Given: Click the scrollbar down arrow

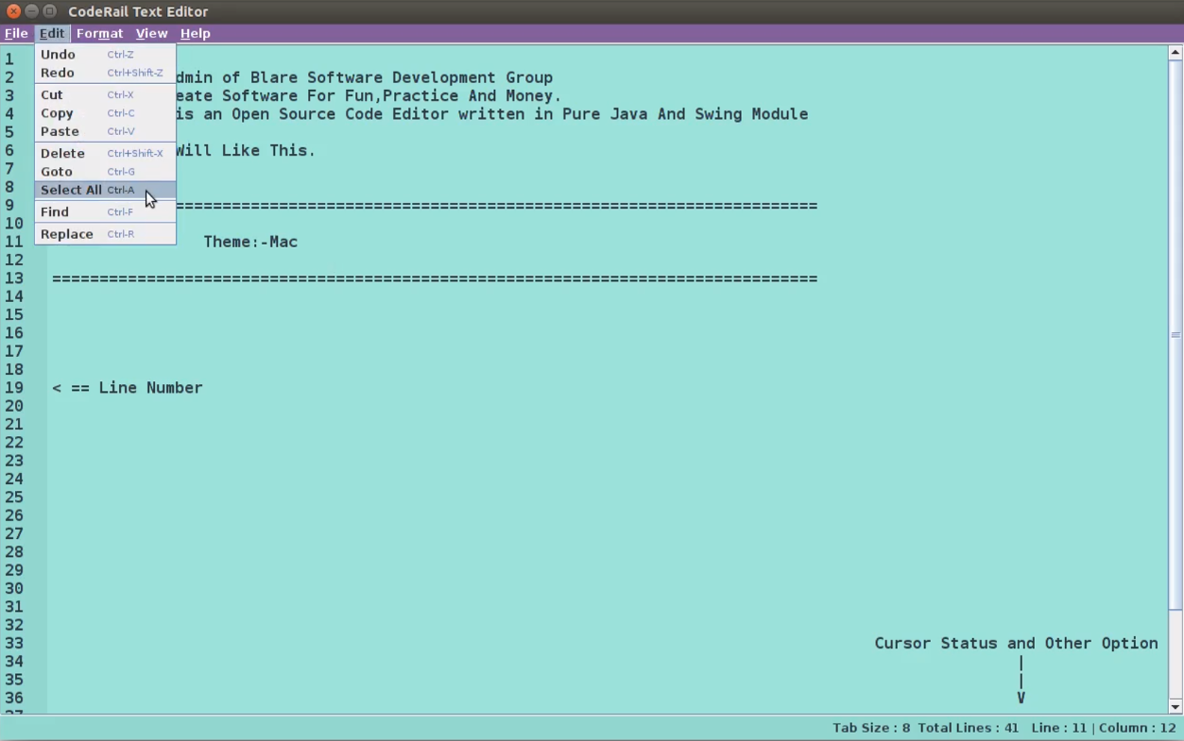Looking at the screenshot, I should (1175, 707).
